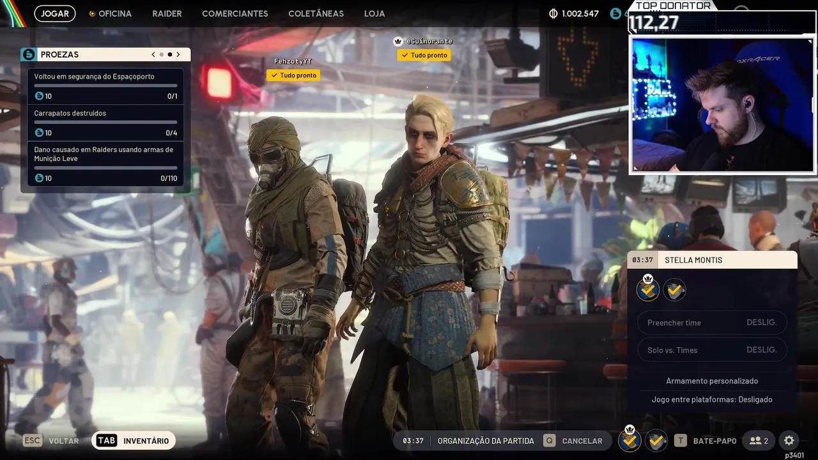Click the PROEZAS panel header icon
818x460 pixels.
(29, 54)
